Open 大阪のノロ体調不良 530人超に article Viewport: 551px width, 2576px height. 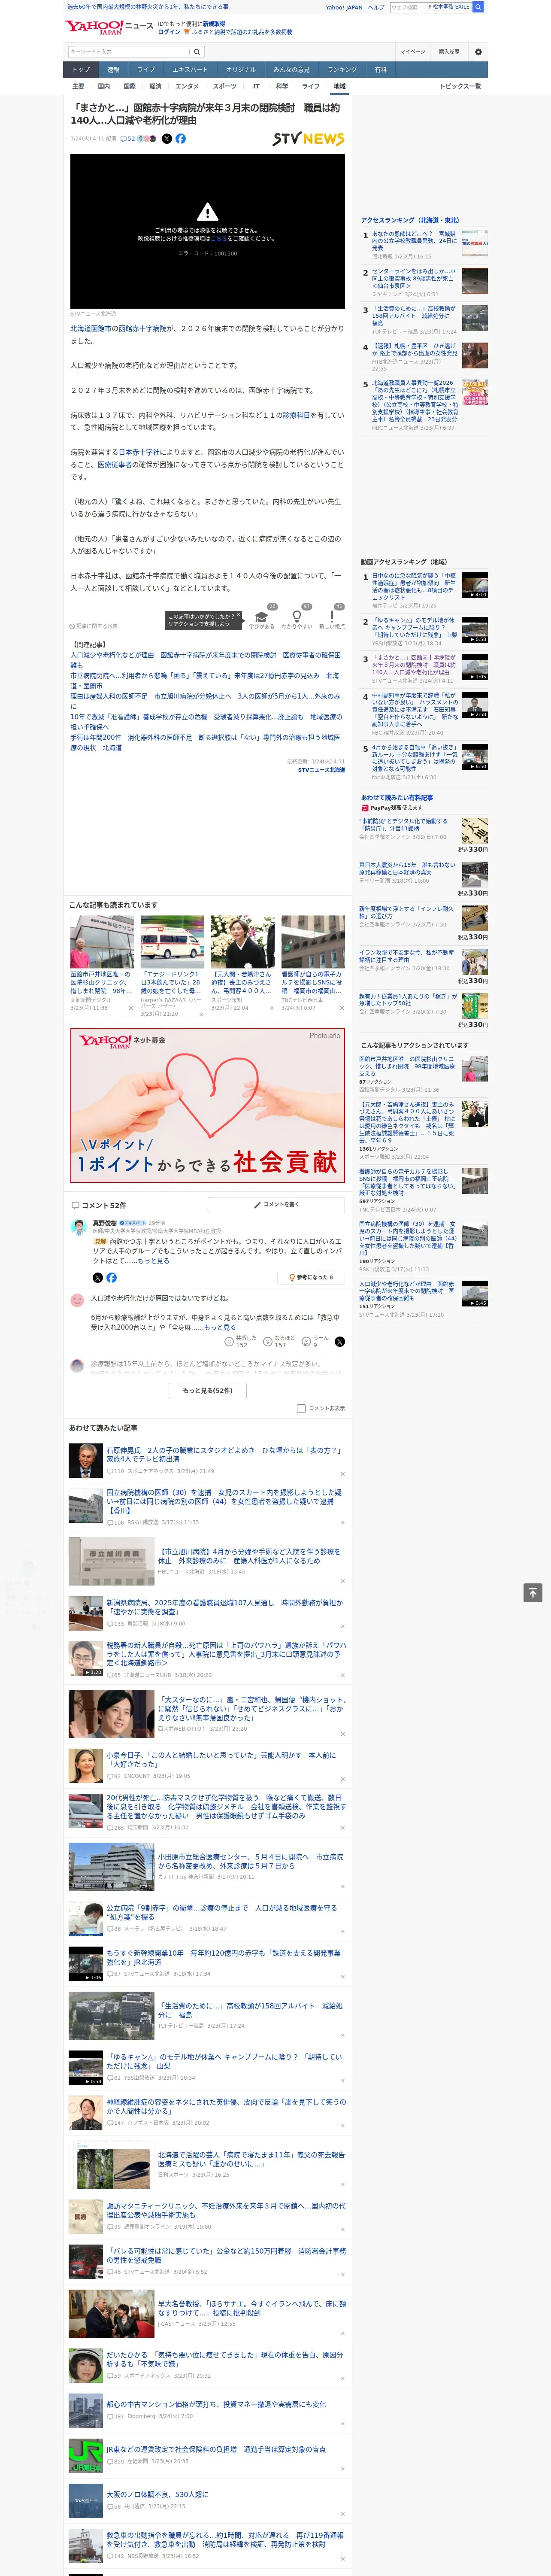point(157,2494)
